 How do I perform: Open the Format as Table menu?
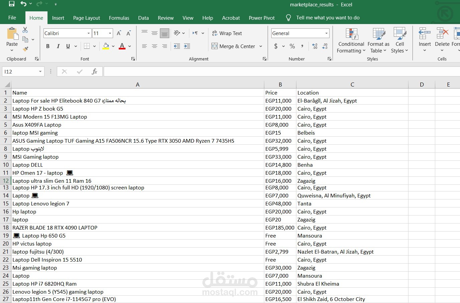point(378,41)
